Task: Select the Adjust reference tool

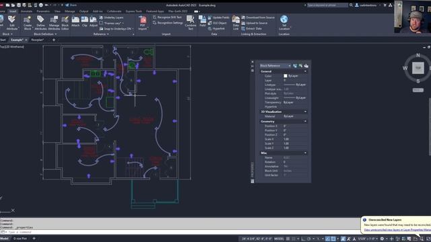Action: coord(94,22)
